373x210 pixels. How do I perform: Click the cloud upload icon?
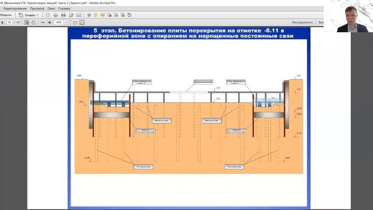tap(55, 15)
